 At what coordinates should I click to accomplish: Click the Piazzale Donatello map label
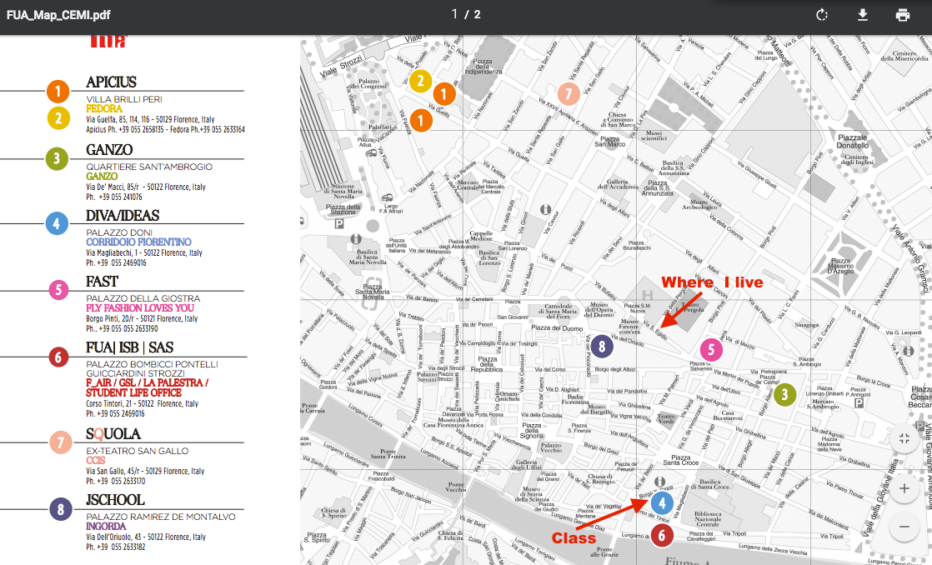[x=852, y=142]
